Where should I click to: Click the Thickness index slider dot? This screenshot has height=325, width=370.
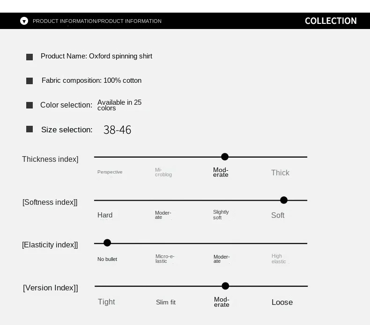[x=225, y=157]
